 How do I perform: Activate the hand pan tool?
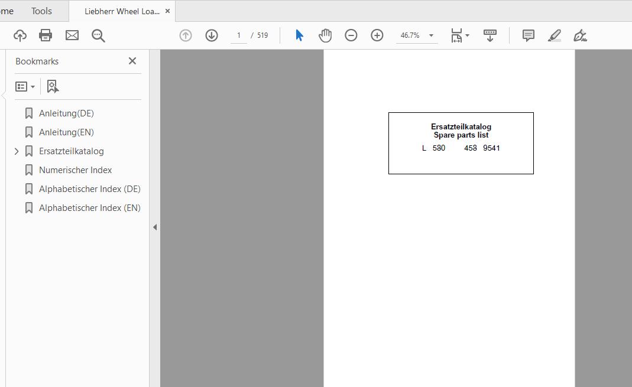tap(325, 35)
